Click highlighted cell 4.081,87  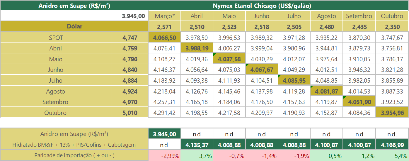(x=326, y=91)
